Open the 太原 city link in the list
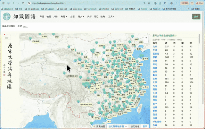Viewport: 205px width, 129px height. pyautogui.click(x=155, y=82)
